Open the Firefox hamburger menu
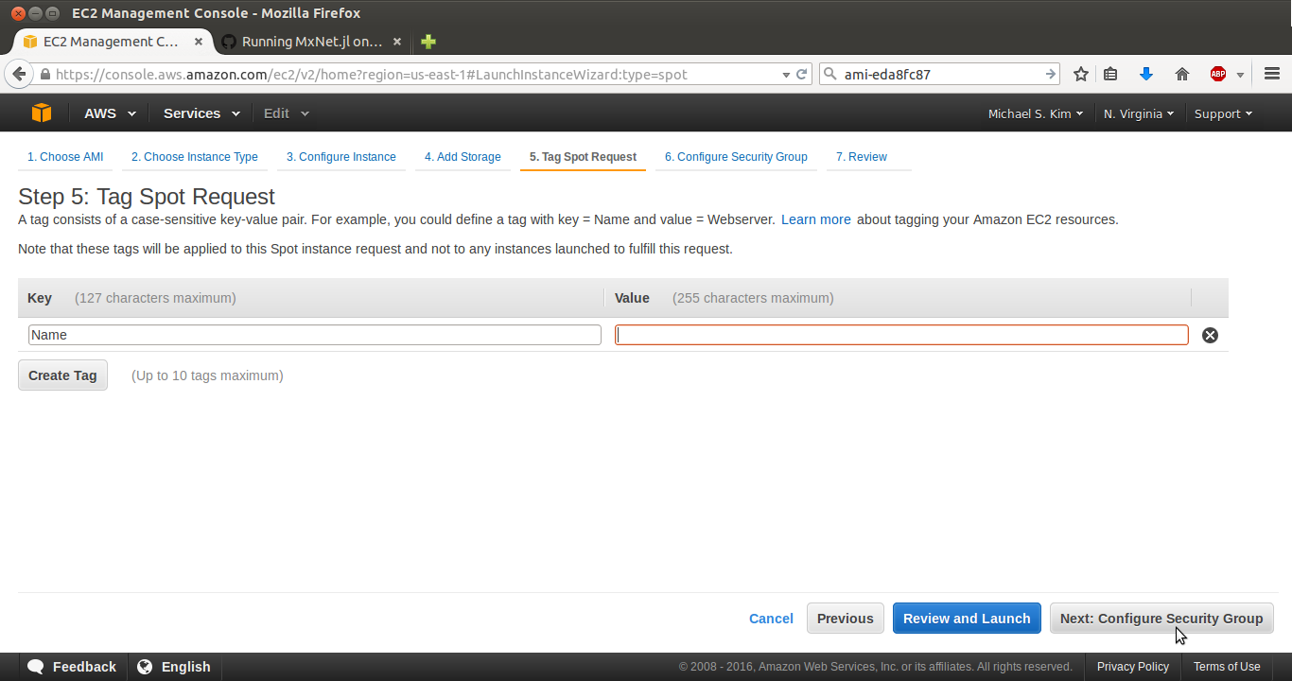The width and height of the screenshot is (1292, 681). click(x=1271, y=74)
